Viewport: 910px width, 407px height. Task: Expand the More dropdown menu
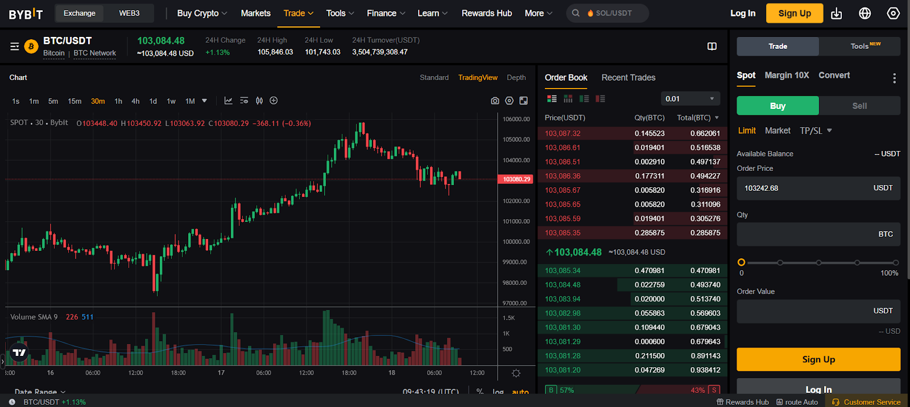(x=539, y=13)
